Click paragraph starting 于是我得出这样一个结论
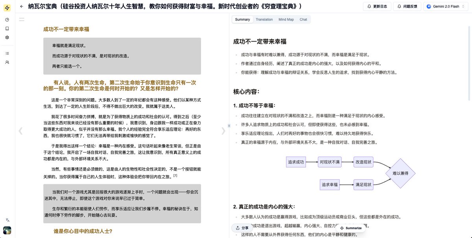The width and height of the screenshot is (472, 238). pos(122,152)
